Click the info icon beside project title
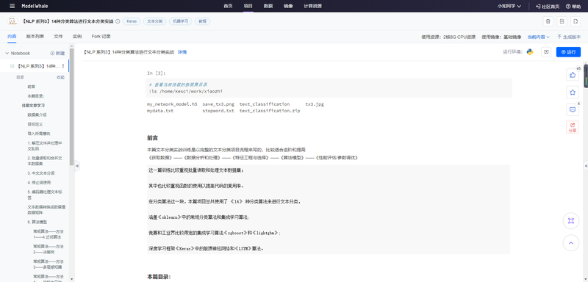 tap(118, 21)
